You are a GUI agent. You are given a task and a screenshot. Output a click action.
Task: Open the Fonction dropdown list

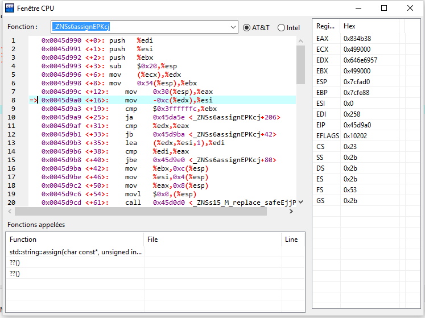pyautogui.click(x=233, y=27)
